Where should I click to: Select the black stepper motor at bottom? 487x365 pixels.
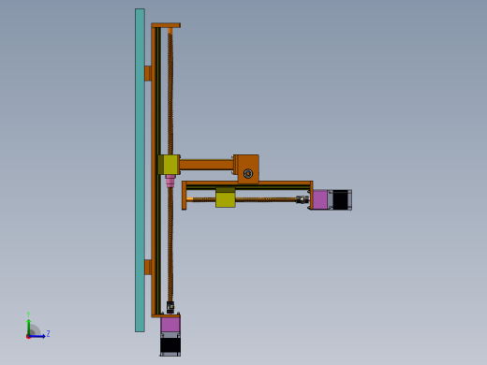[170, 345]
